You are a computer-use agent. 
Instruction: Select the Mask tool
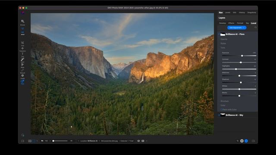coord(22,65)
